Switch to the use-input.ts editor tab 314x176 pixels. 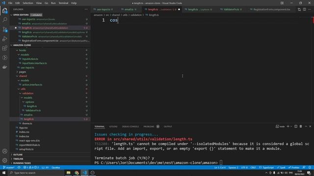103,9
